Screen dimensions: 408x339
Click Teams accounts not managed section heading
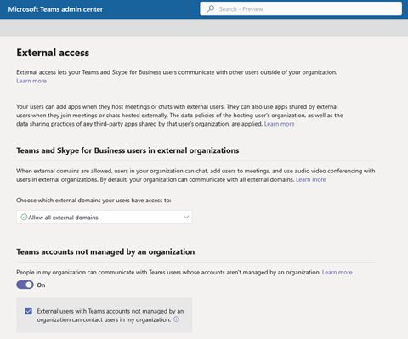coord(105,251)
